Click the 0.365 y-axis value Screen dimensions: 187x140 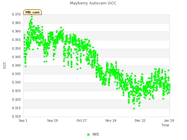[16, 23]
